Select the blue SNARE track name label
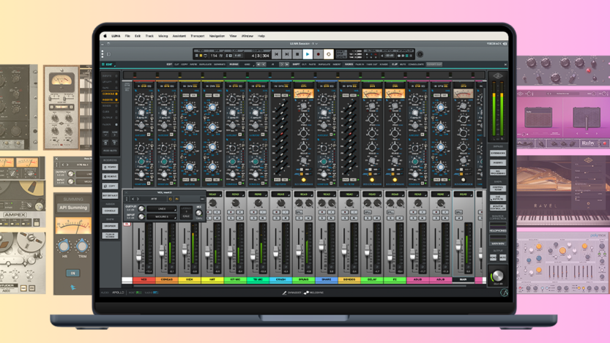Viewport: 610px width, 343px height. pos(327,279)
